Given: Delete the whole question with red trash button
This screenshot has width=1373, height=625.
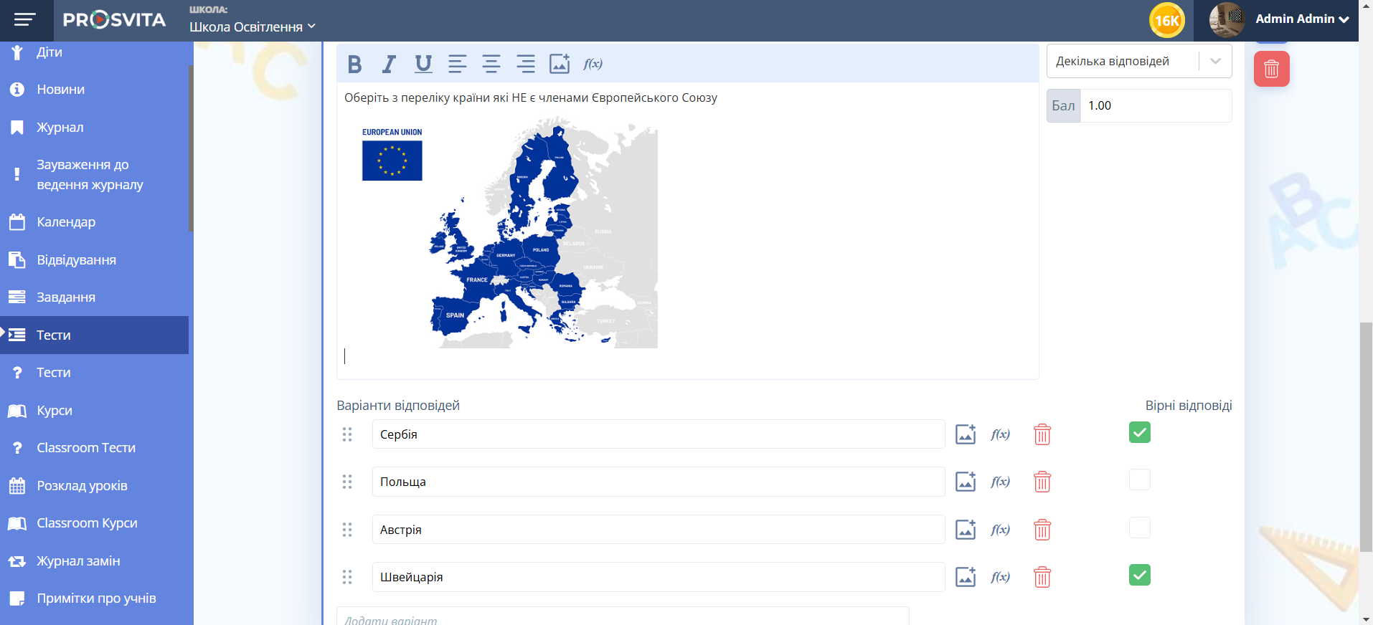Looking at the screenshot, I should pos(1271,70).
